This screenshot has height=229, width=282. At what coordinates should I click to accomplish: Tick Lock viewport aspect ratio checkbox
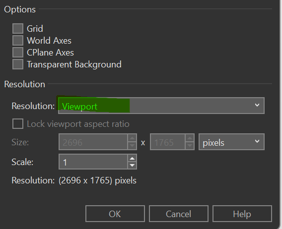(18, 124)
